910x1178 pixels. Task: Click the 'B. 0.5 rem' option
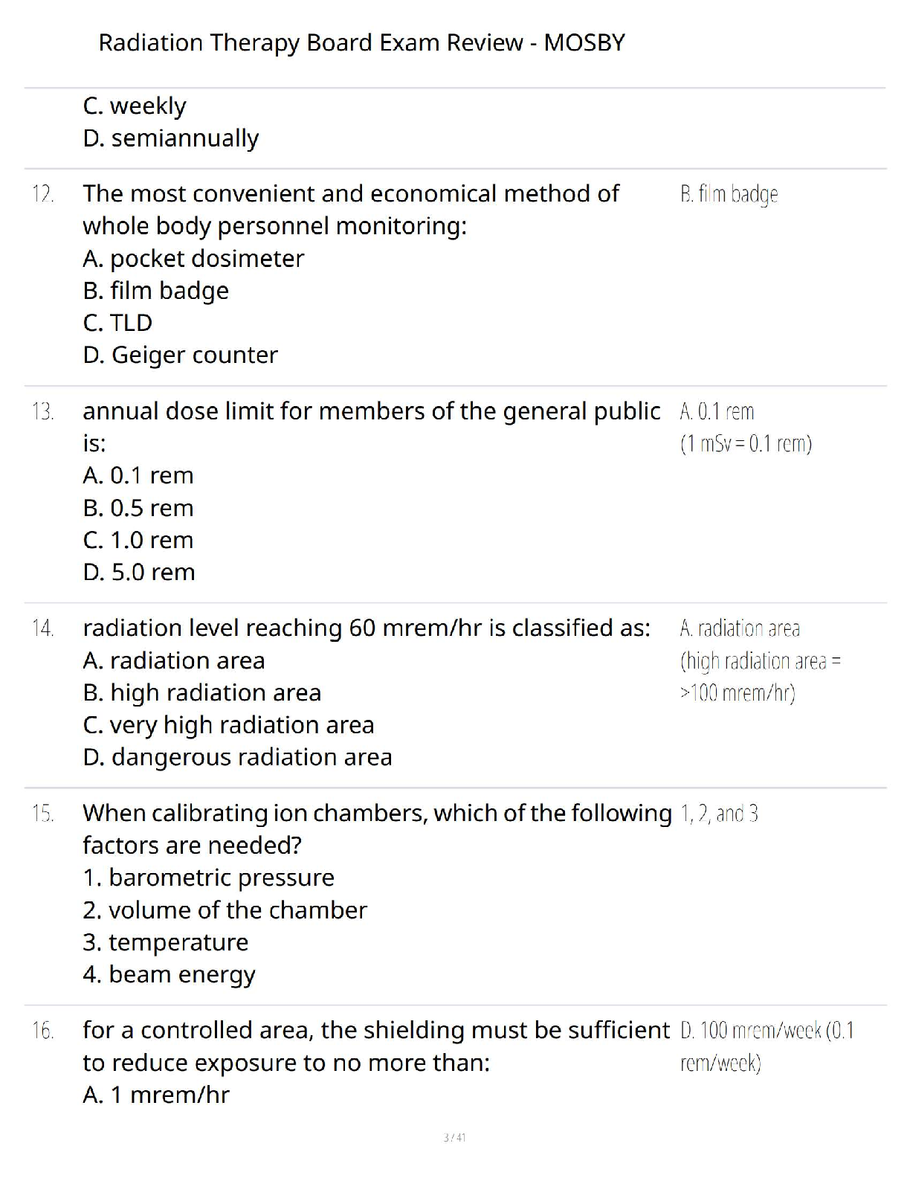coord(138,508)
